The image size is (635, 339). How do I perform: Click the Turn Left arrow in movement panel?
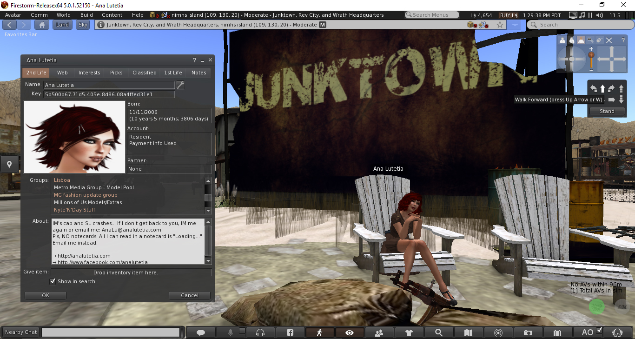594,88
